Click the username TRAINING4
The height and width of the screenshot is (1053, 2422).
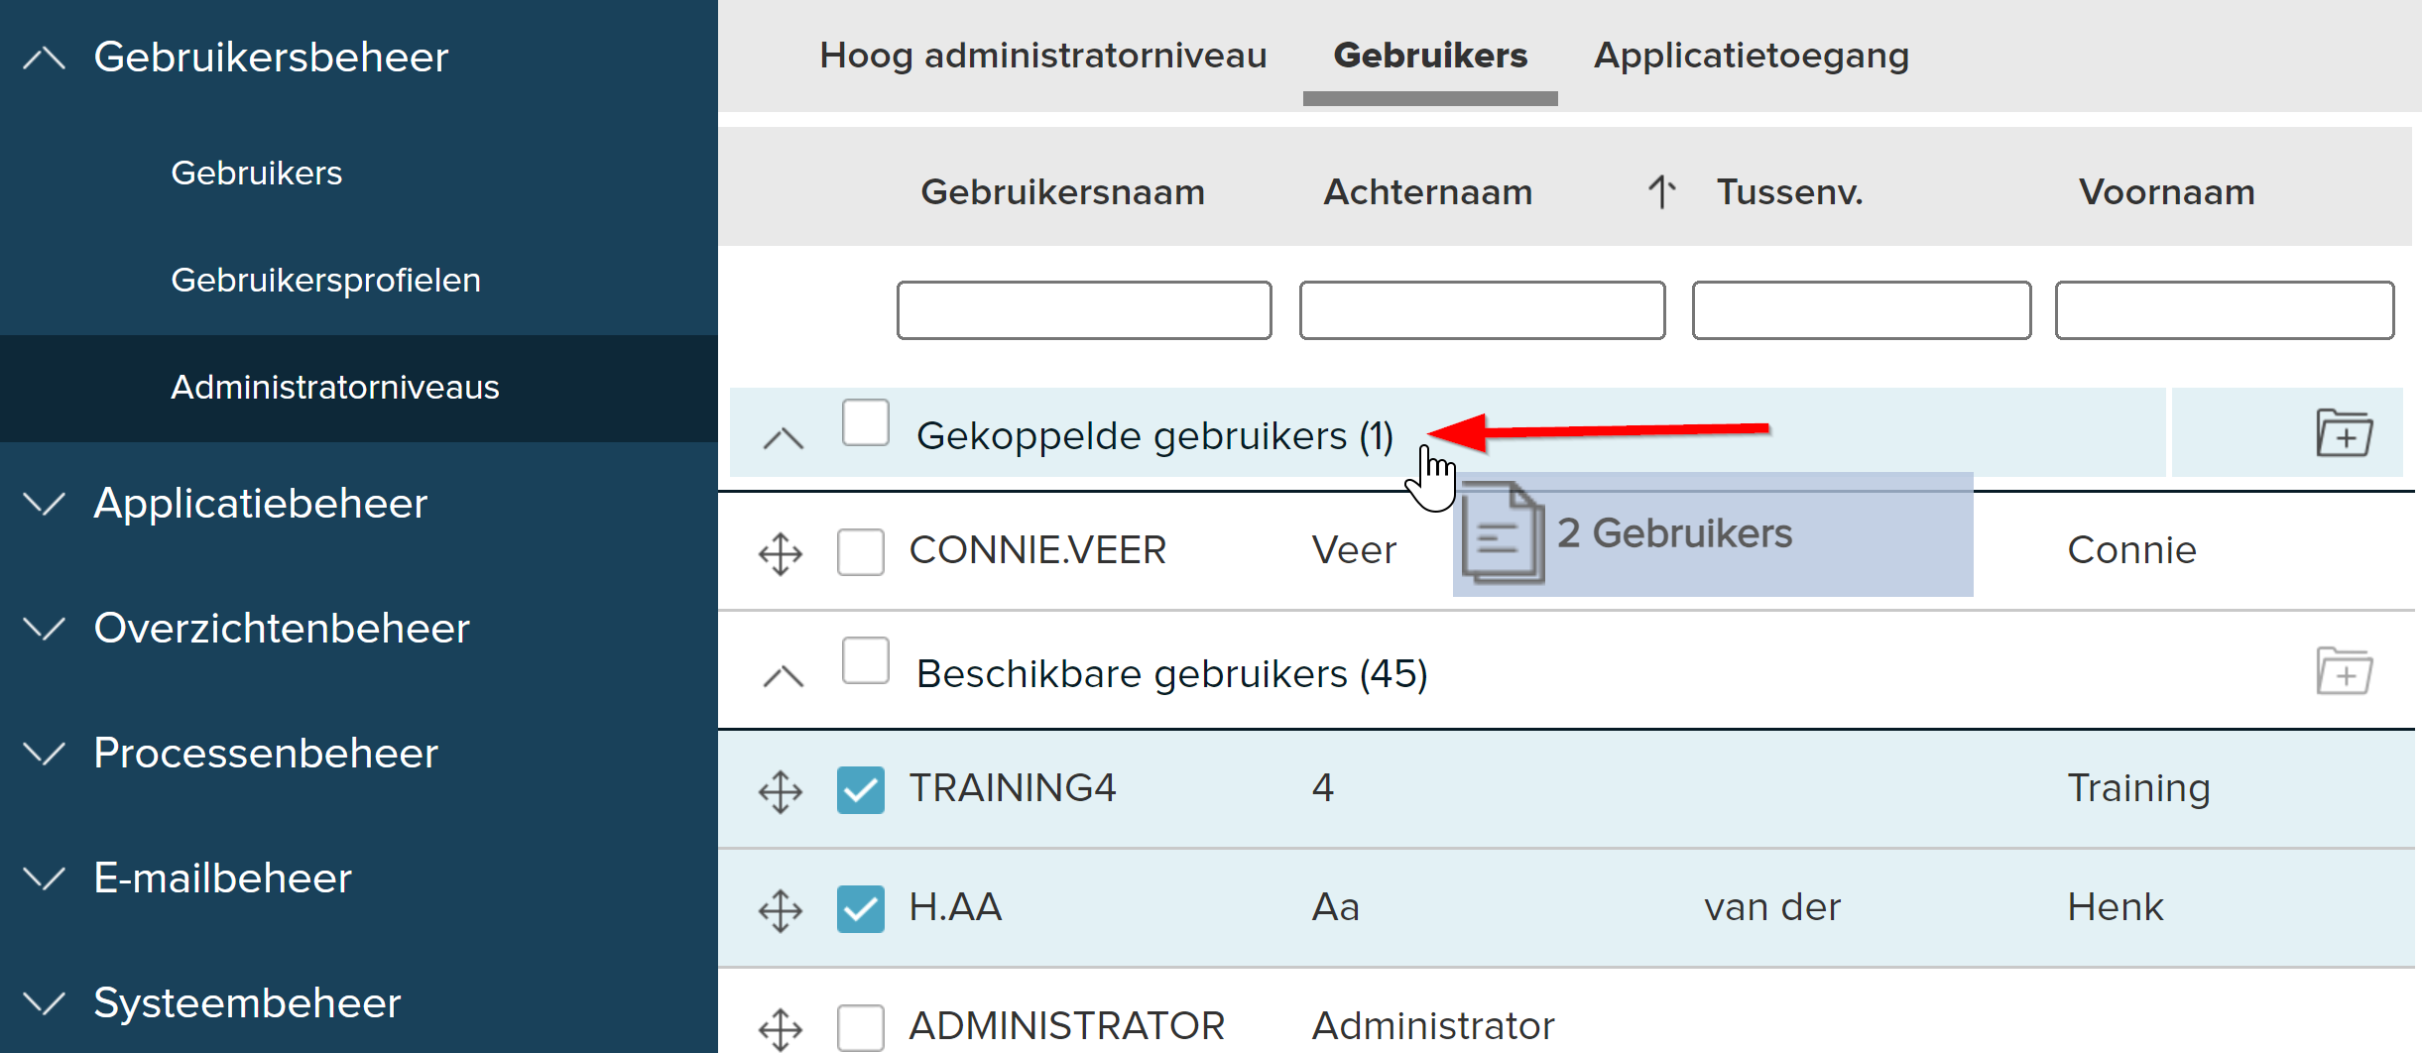pos(1013,788)
